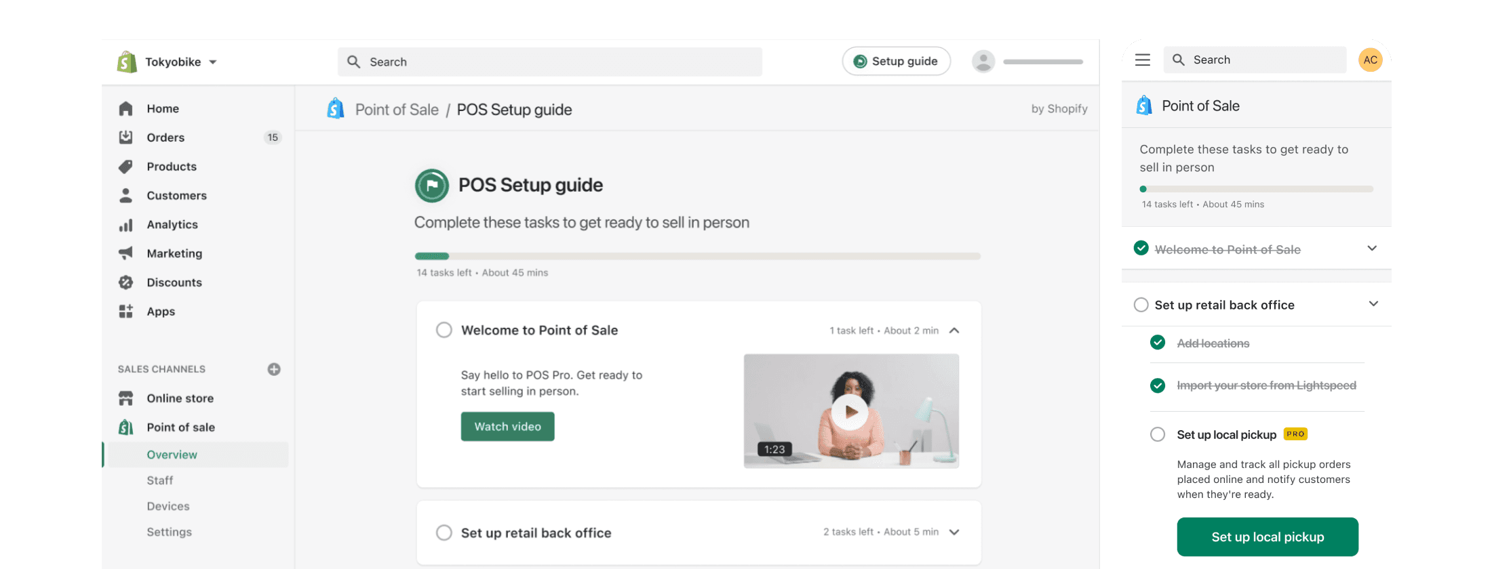Screen dimensions: 1492x569
Task: Click 2 tasks left About 5 min text
Action: (881, 532)
